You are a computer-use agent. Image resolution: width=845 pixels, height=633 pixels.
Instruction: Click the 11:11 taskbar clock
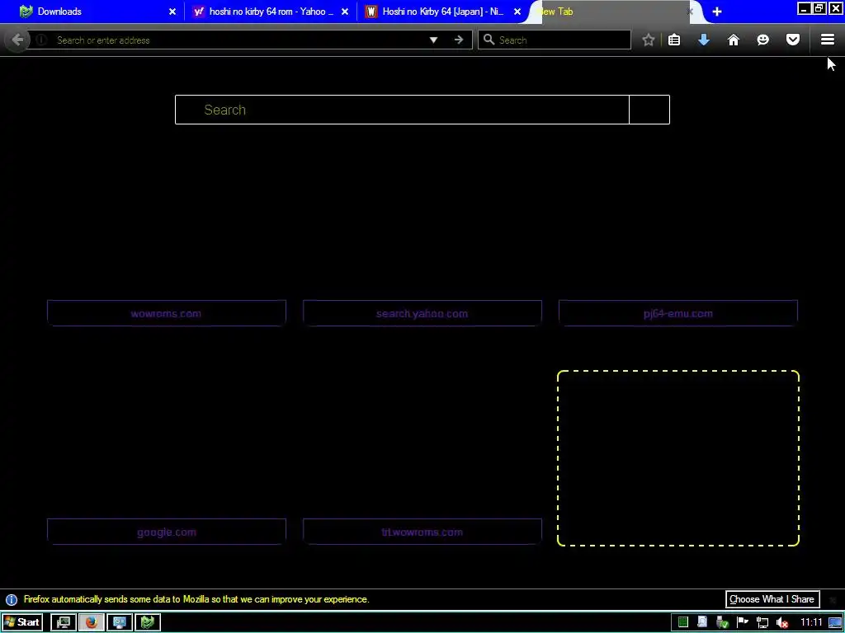[811, 623]
